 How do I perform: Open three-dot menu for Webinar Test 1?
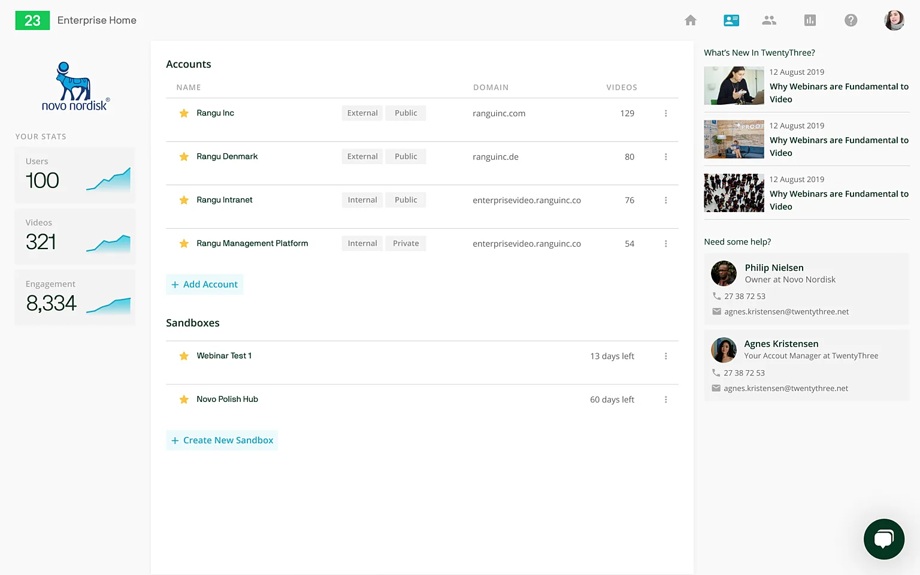coord(665,356)
